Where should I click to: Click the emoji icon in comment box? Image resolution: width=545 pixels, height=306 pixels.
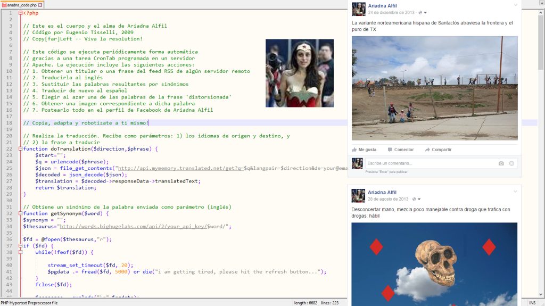click(511, 163)
